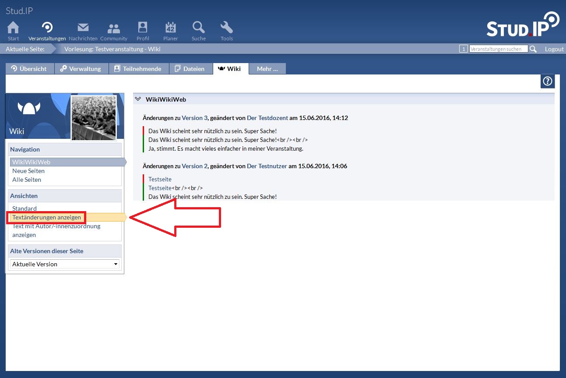Open the Aktuelle Version dropdown
Screen dimensions: 566x378
pos(65,264)
